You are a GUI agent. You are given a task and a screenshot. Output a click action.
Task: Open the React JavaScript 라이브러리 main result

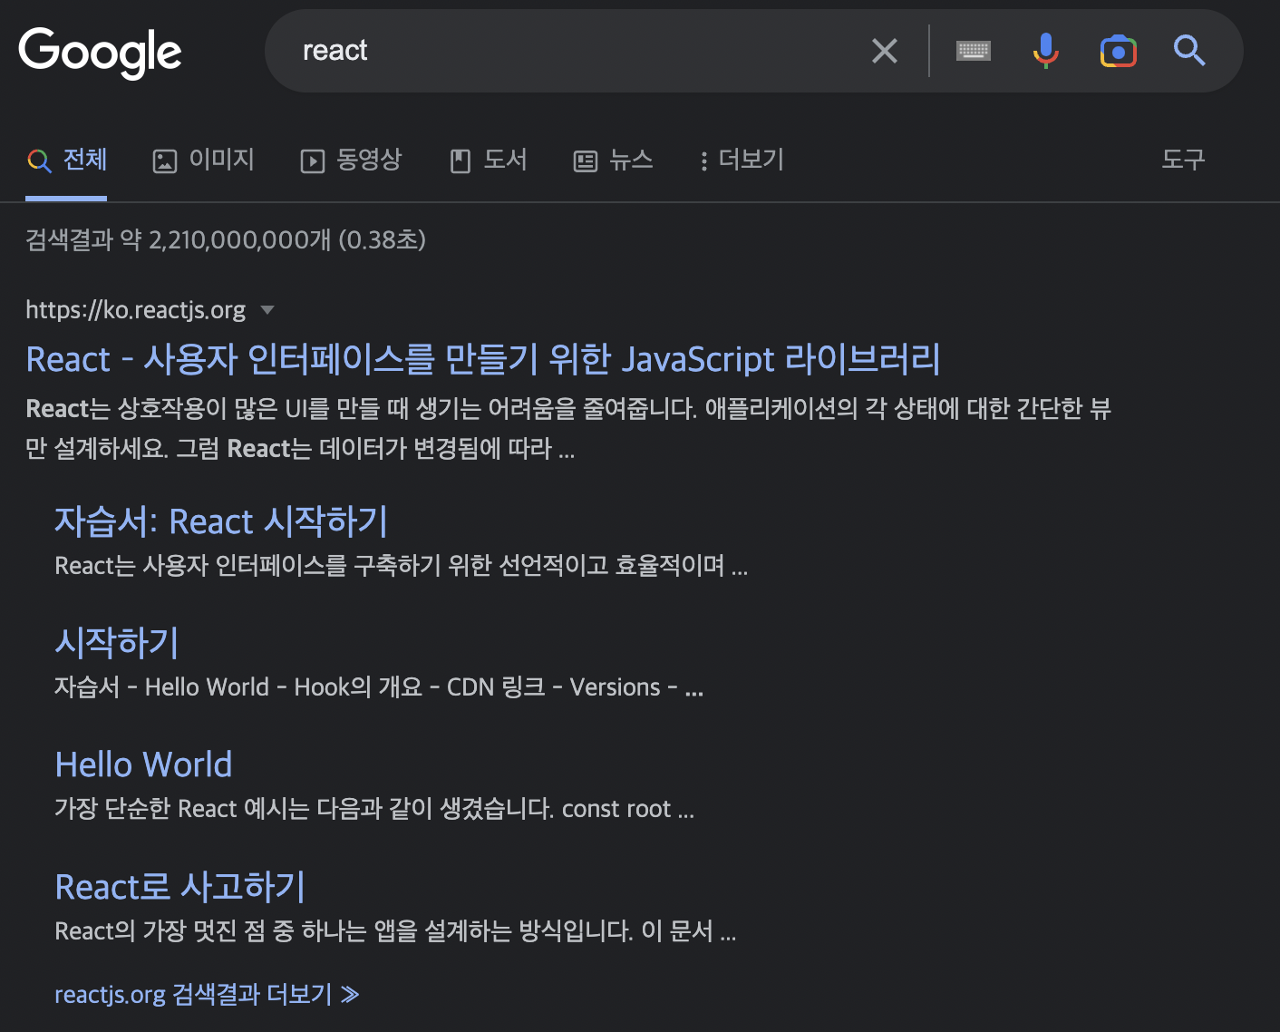point(483,359)
